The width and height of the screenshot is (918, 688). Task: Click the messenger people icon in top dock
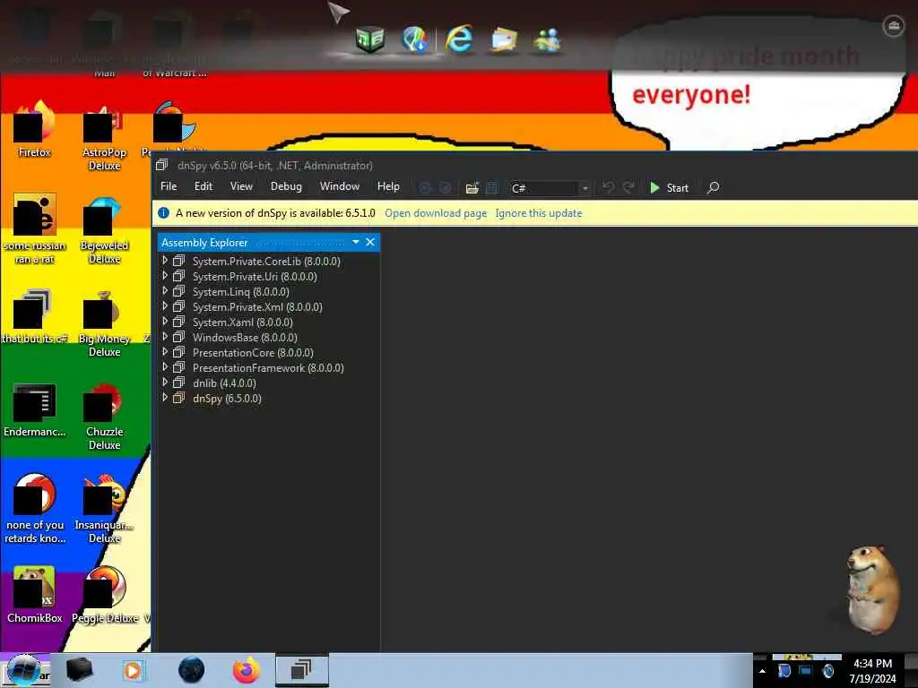tap(548, 39)
